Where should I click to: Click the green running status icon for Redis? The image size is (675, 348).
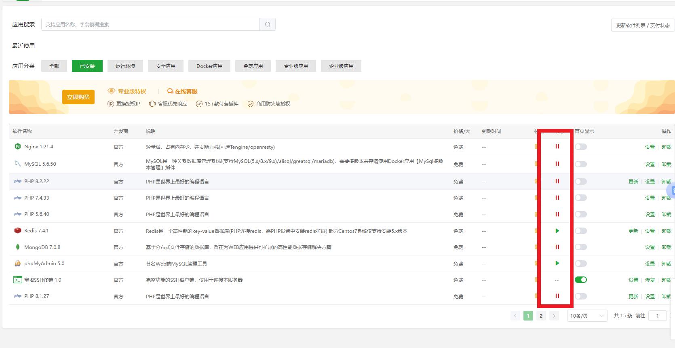557,231
